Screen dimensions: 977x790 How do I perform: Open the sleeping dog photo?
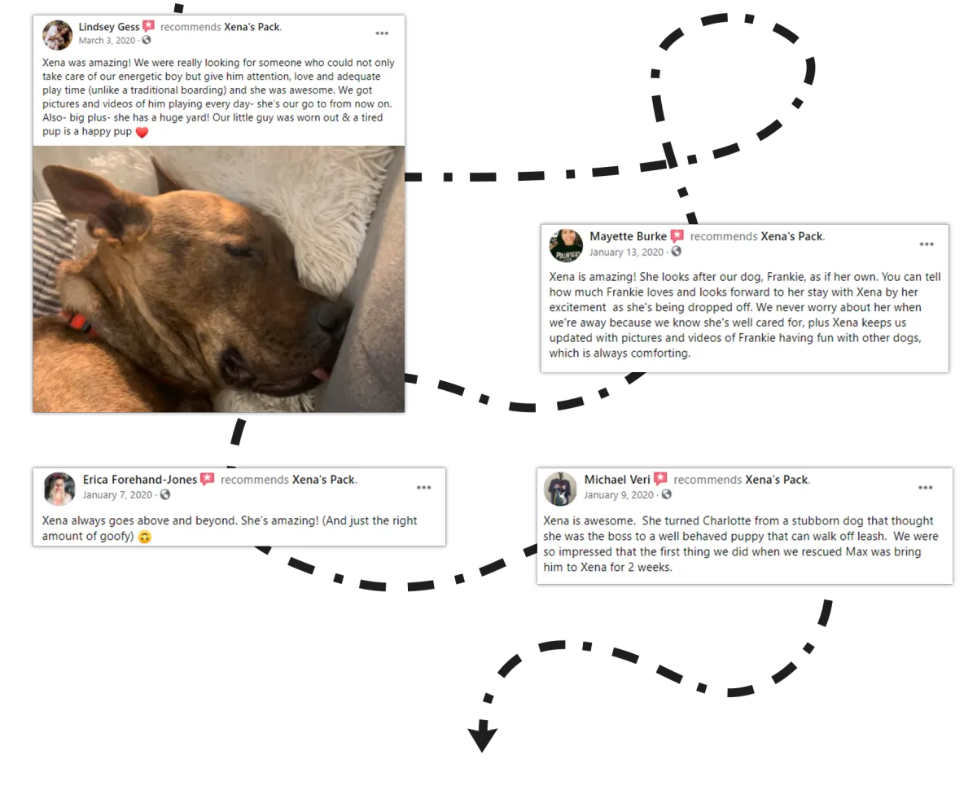pos(218,279)
